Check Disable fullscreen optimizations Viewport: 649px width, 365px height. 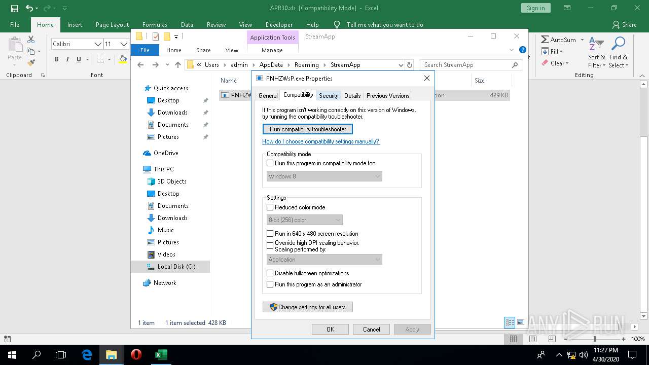click(x=270, y=273)
